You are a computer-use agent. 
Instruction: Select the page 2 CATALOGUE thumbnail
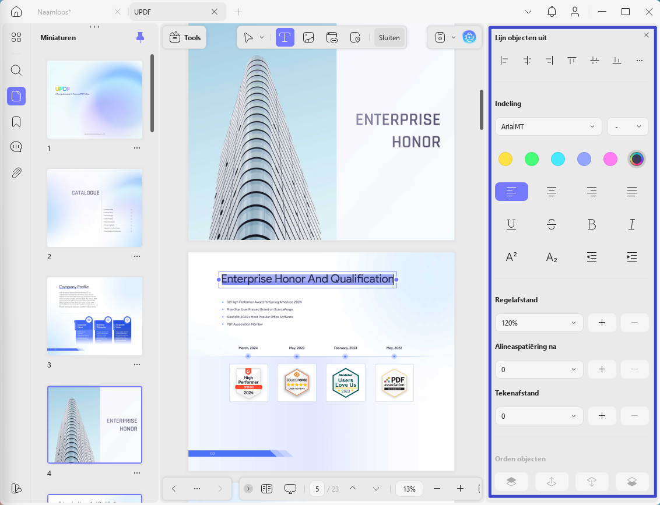pos(94,208)
